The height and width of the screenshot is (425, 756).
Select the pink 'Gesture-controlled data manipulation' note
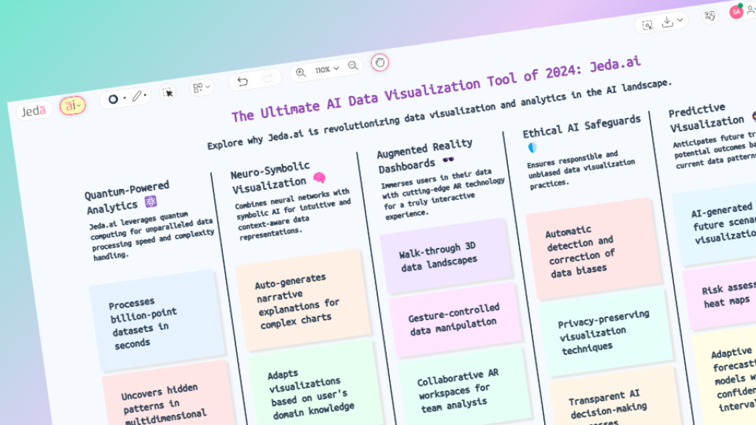(x=454, y=315)
